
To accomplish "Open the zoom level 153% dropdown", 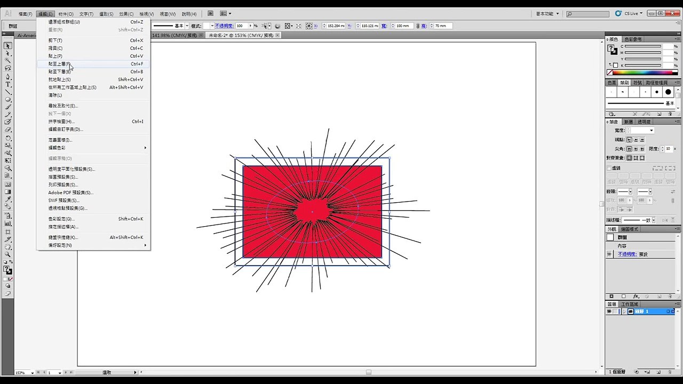I will [33, 372].
